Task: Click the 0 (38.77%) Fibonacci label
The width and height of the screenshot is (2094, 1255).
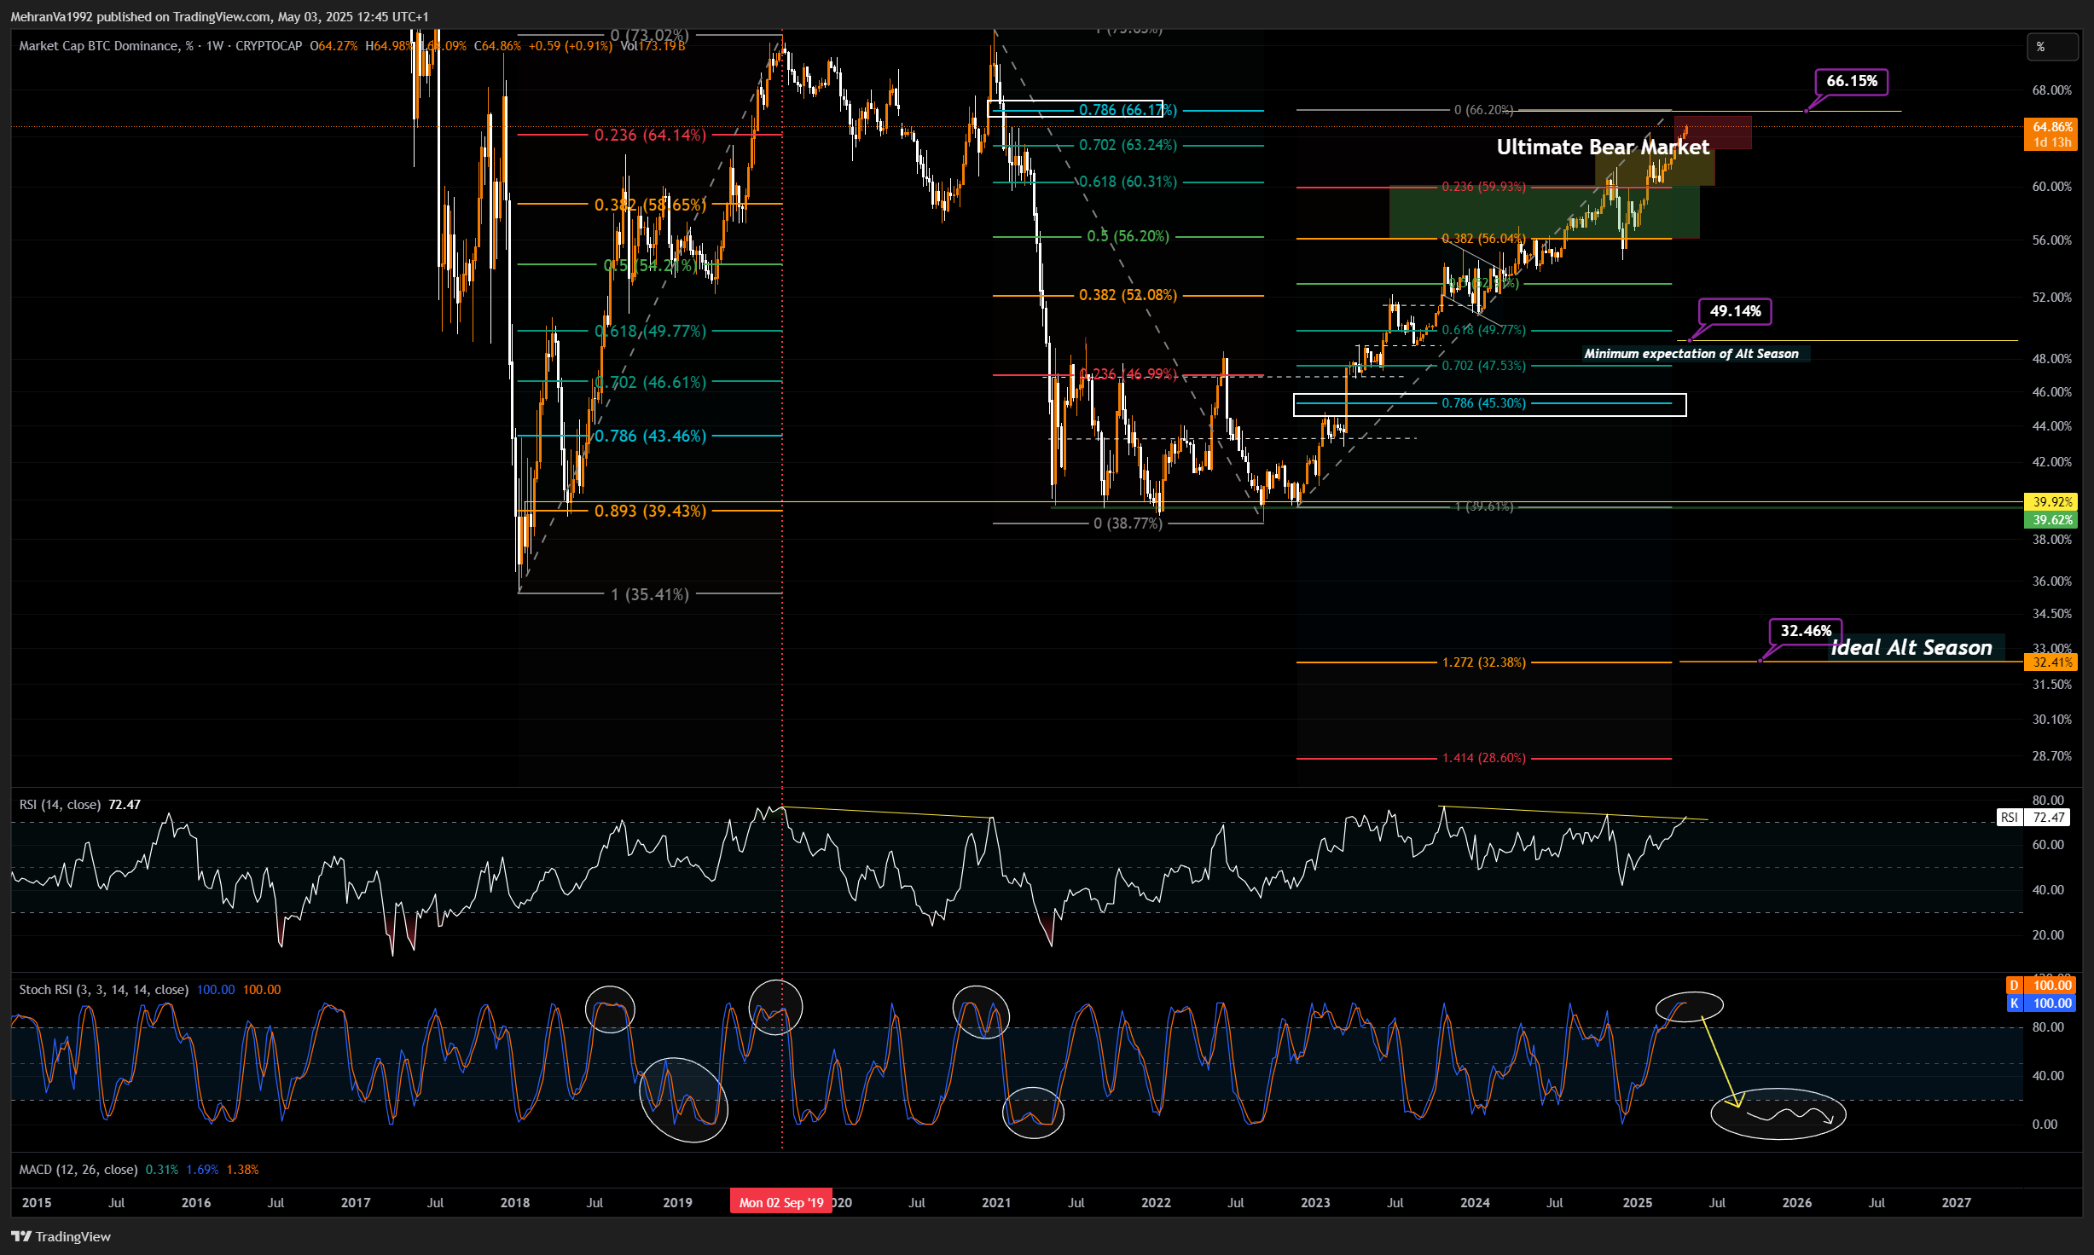Action: [x=1128, y=523]
